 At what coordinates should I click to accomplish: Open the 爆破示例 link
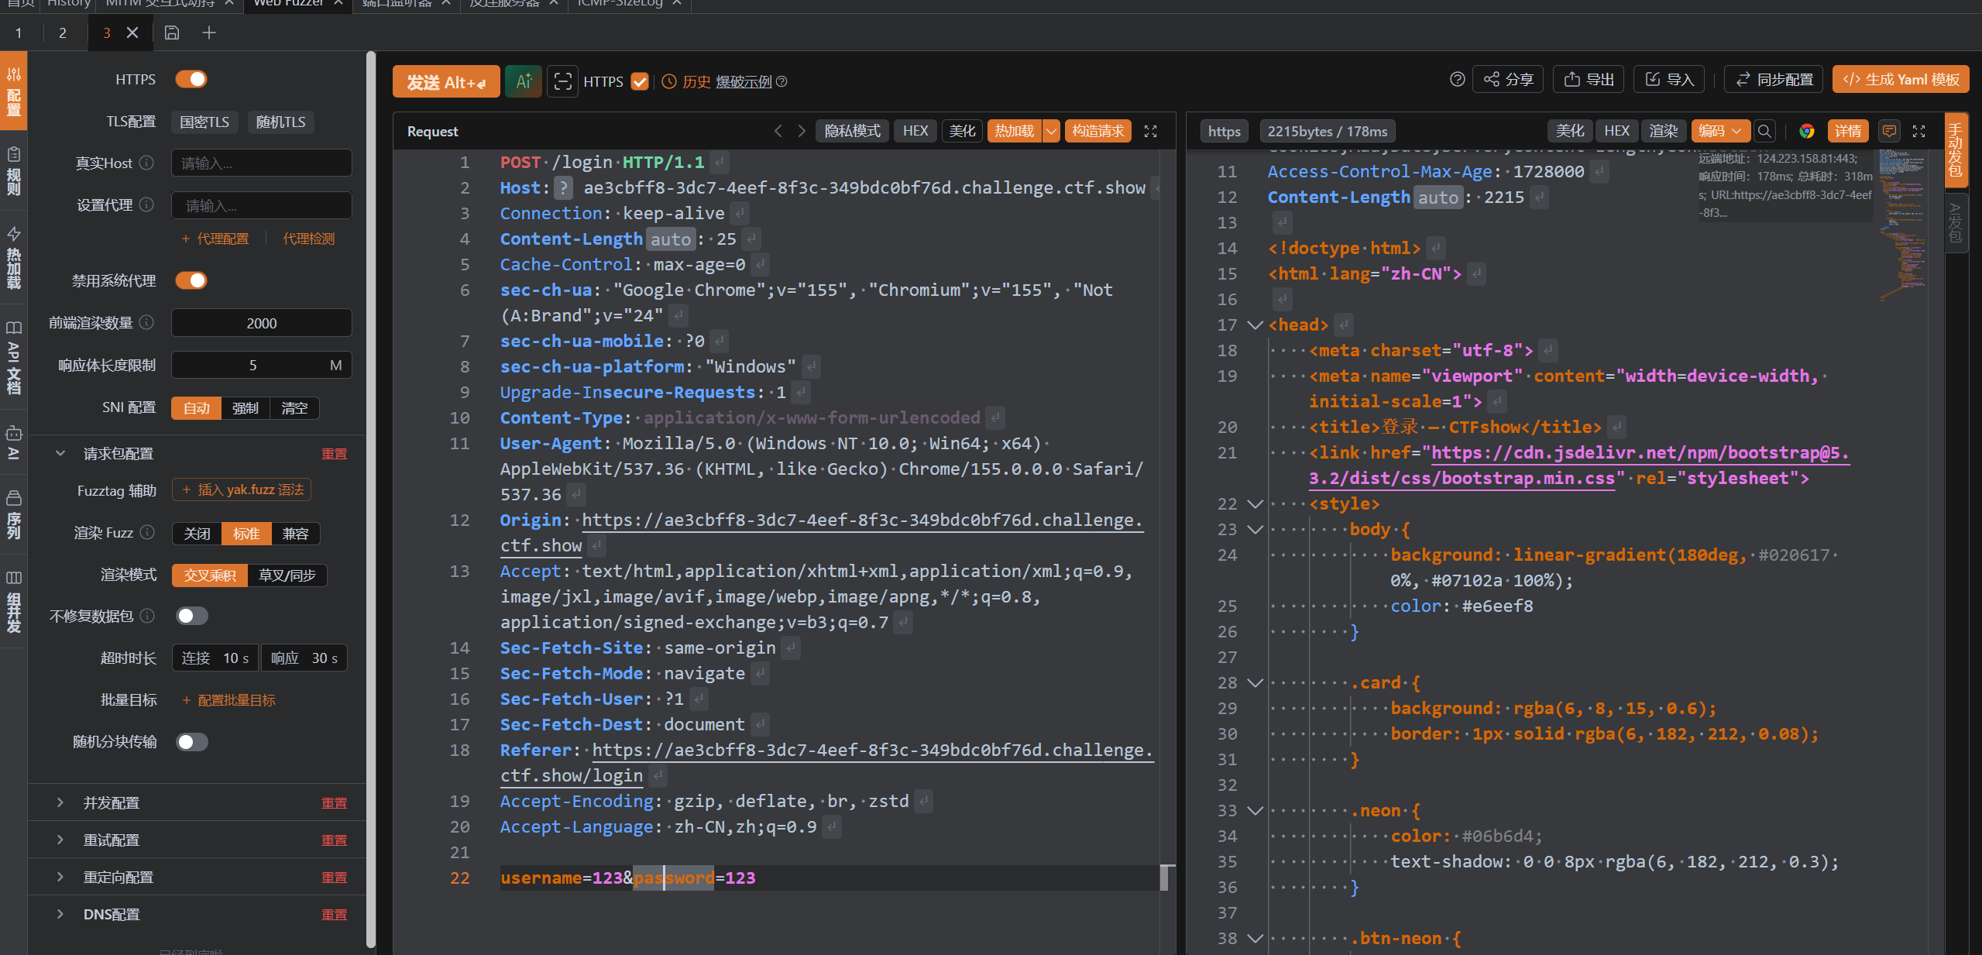point(744,81)
